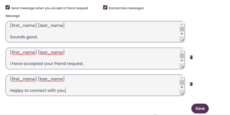Click into the 'Happy to connect with you' box
This screenshot has width=230, height=115.
[92, 85]
